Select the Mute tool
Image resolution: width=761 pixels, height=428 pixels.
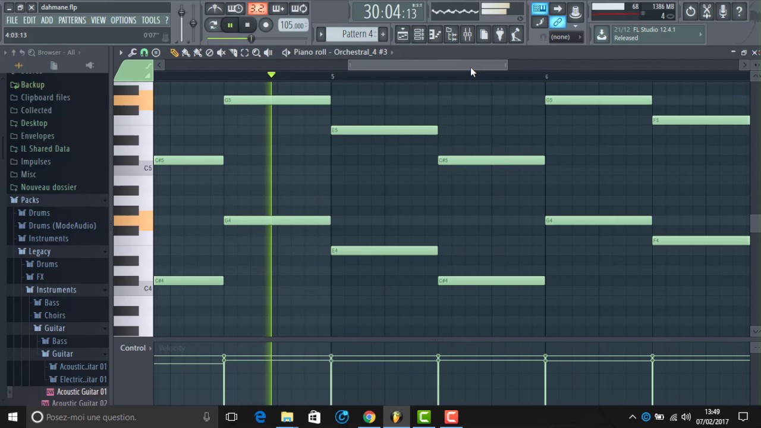pyautogui.click(x=221, y=52)
